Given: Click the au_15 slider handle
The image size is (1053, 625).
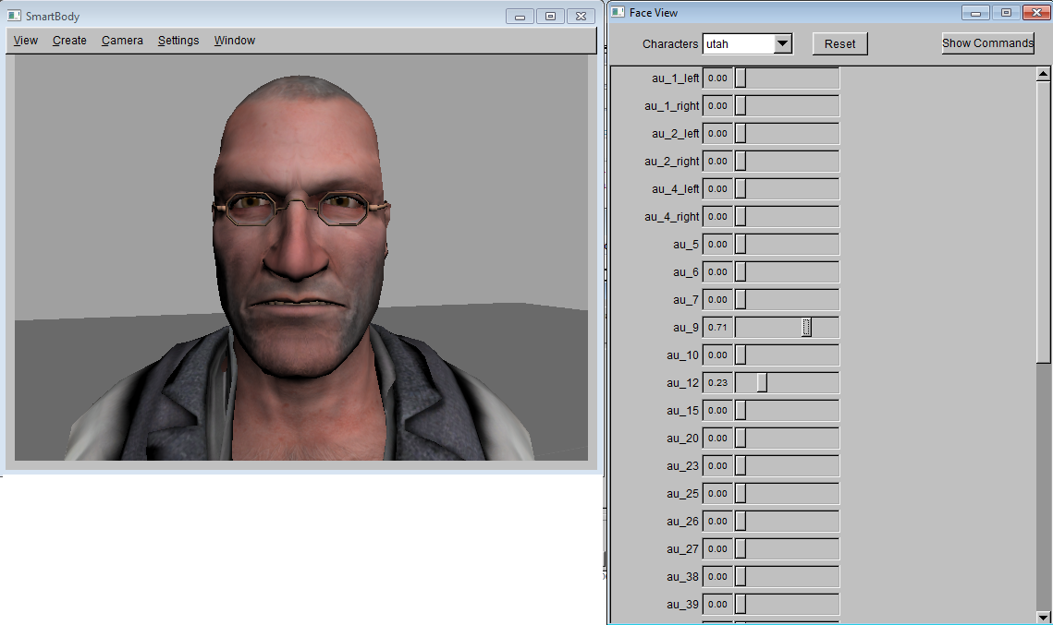Looking at the screenshot, I should pyautogui.click(x=741, y=410).
